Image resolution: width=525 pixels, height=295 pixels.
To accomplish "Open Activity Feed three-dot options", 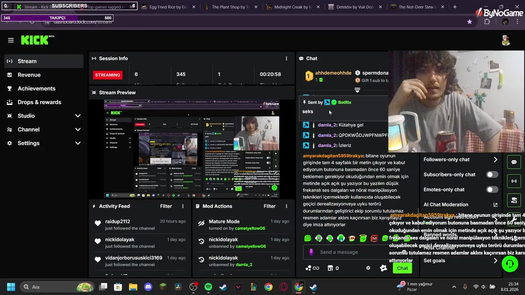I will tap(183, 206).
